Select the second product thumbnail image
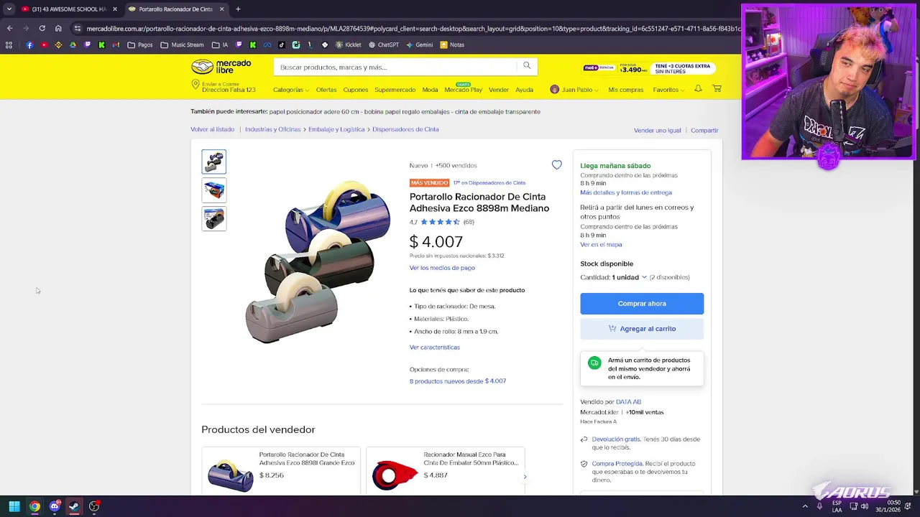Screen dimensions: 920x517 pyautogui.click(x=213, y=190)
